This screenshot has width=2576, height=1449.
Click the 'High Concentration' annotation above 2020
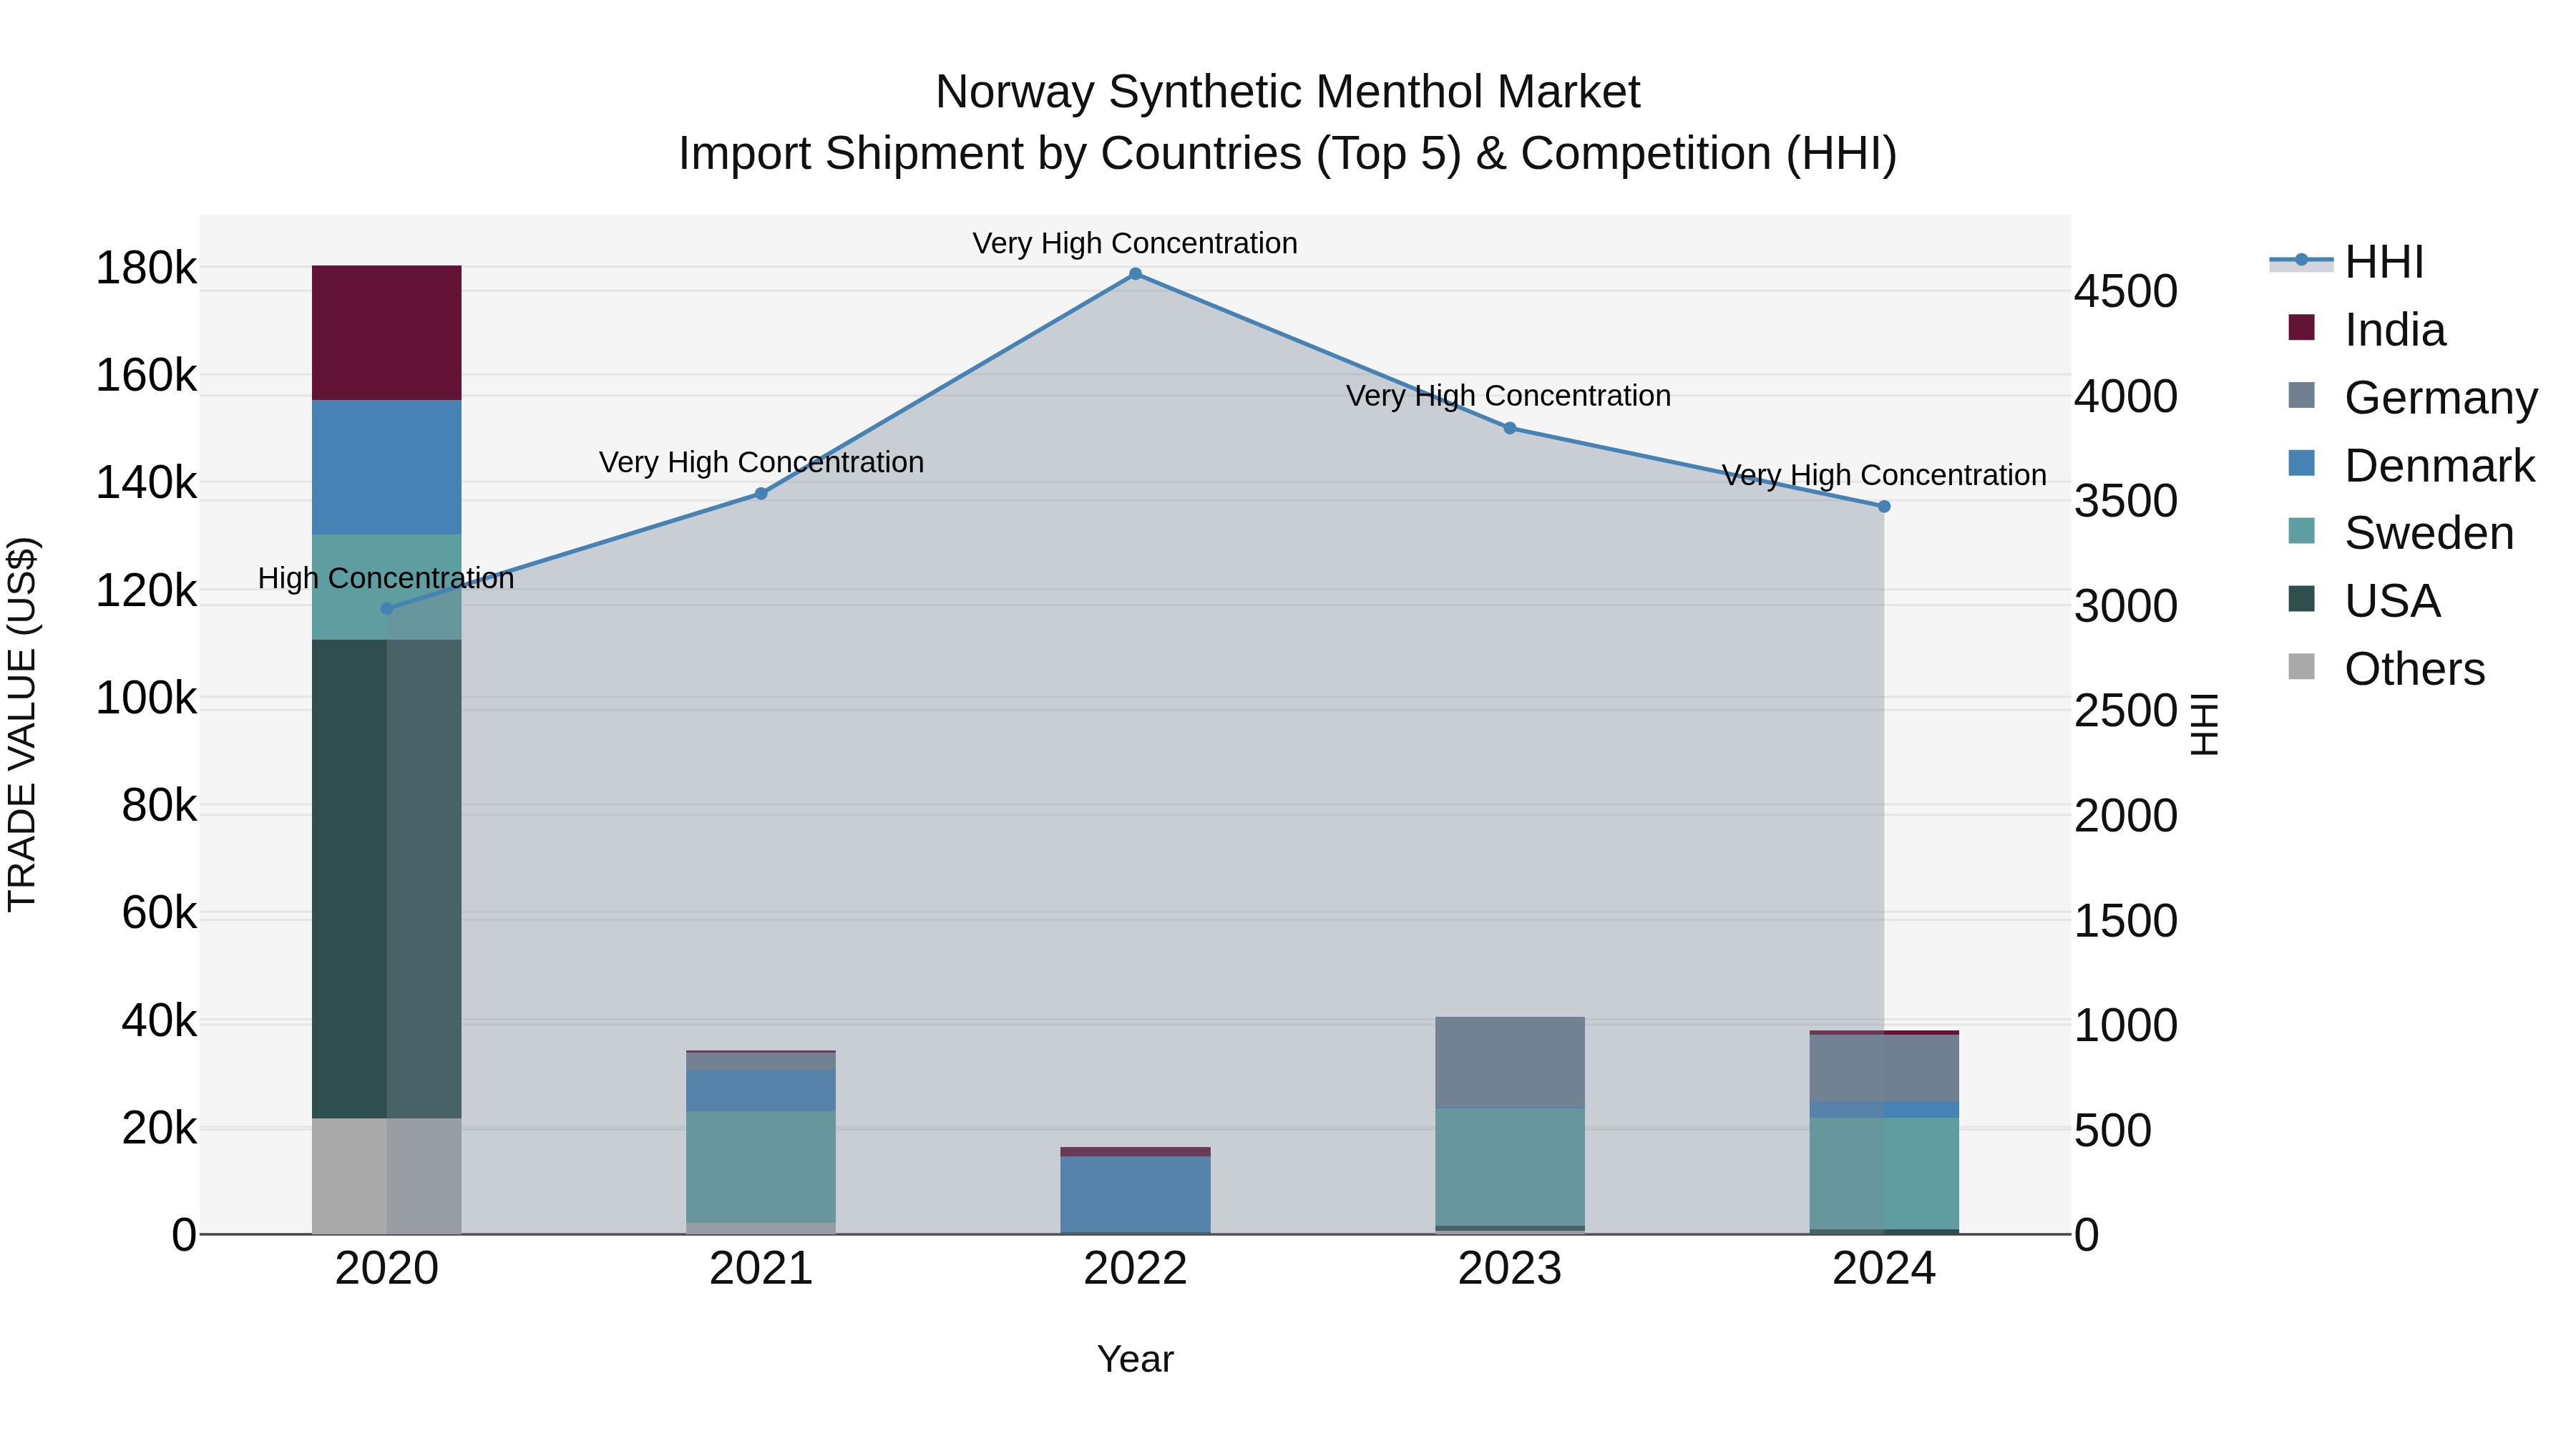click(386, 578)
